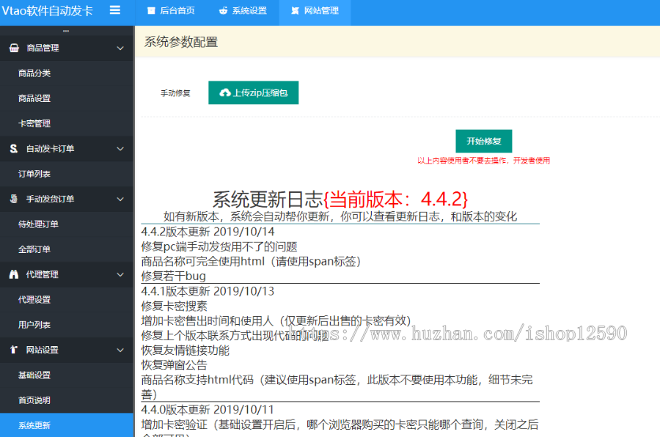Open 待处理订单 in the sidebar
Screen dimensions: 660x437
pyautogui.click(x=67, y=224)
